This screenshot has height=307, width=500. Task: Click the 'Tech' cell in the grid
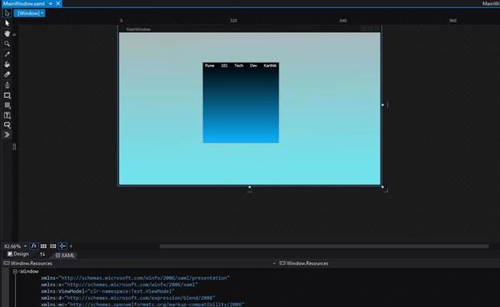(239, 66)
